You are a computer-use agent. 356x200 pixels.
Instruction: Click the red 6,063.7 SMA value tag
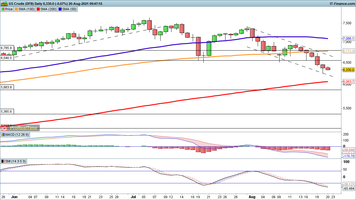tap(348, 82)
